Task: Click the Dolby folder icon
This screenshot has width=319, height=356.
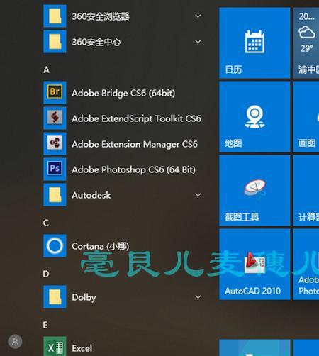Action: 55,297
